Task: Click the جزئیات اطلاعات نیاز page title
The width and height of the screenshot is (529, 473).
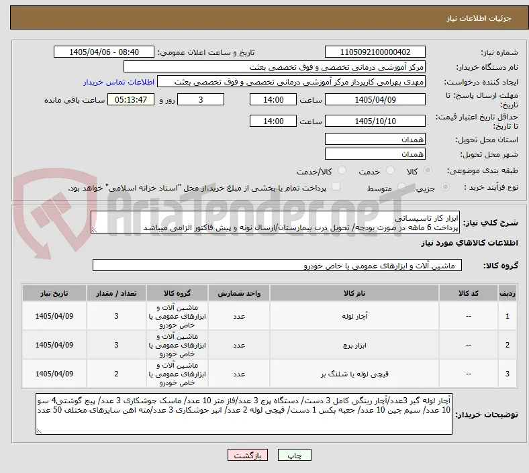Action: point(479,18)
